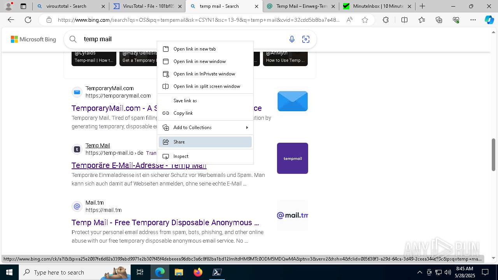Screen dimensions: 498x280
Task: Choose Open link in InPrivate window
Action: [x=205, y=74]
